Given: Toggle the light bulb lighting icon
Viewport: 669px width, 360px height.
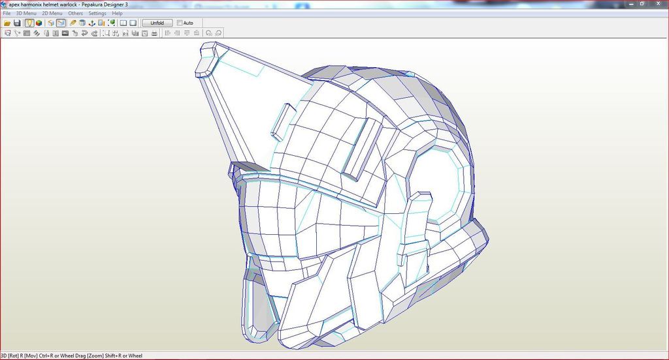Looking at the screenshot, I should 29,23.
